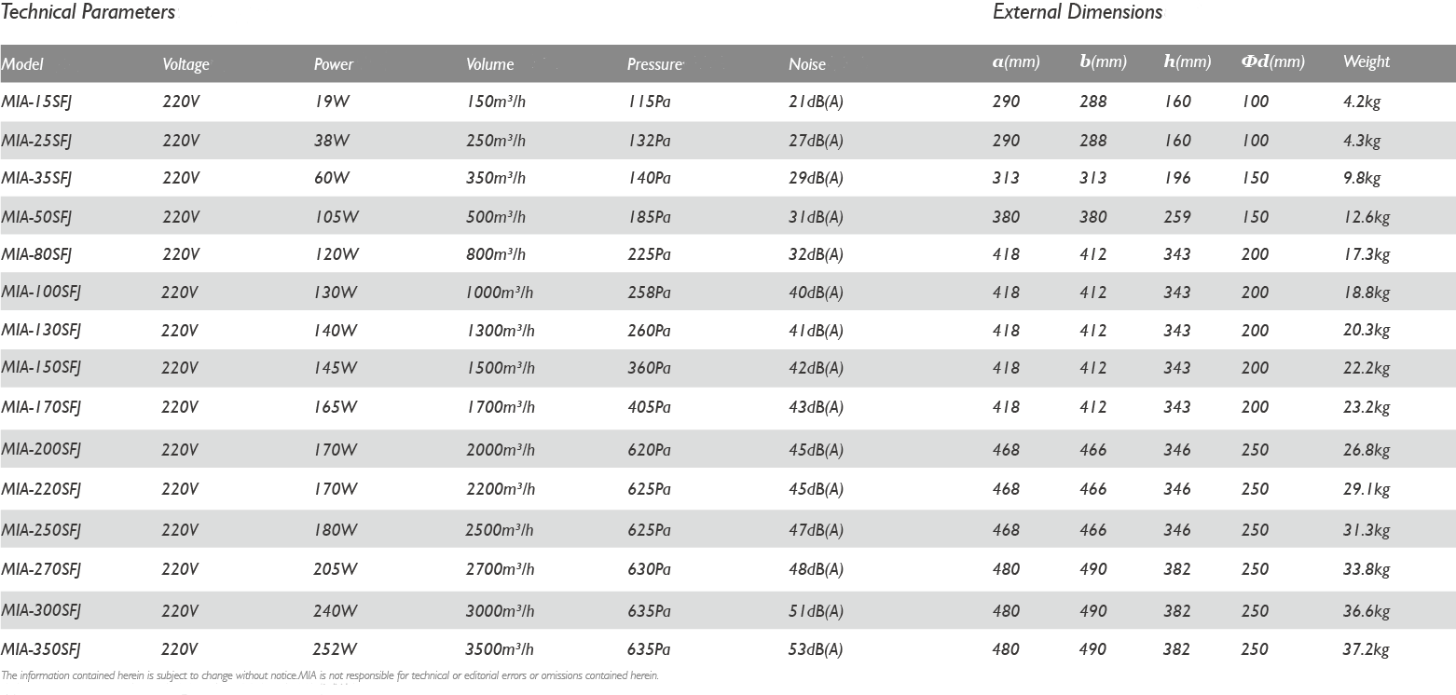Click the change-without-notice disclaimer text
The image size is (1456, 695).
(x=330, y=675)
